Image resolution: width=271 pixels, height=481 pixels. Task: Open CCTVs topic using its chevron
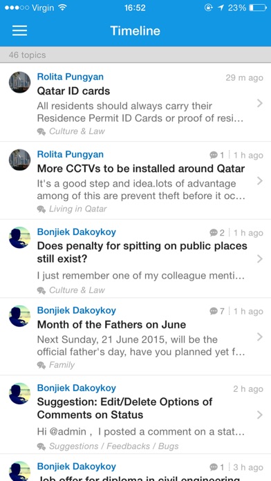260,181
